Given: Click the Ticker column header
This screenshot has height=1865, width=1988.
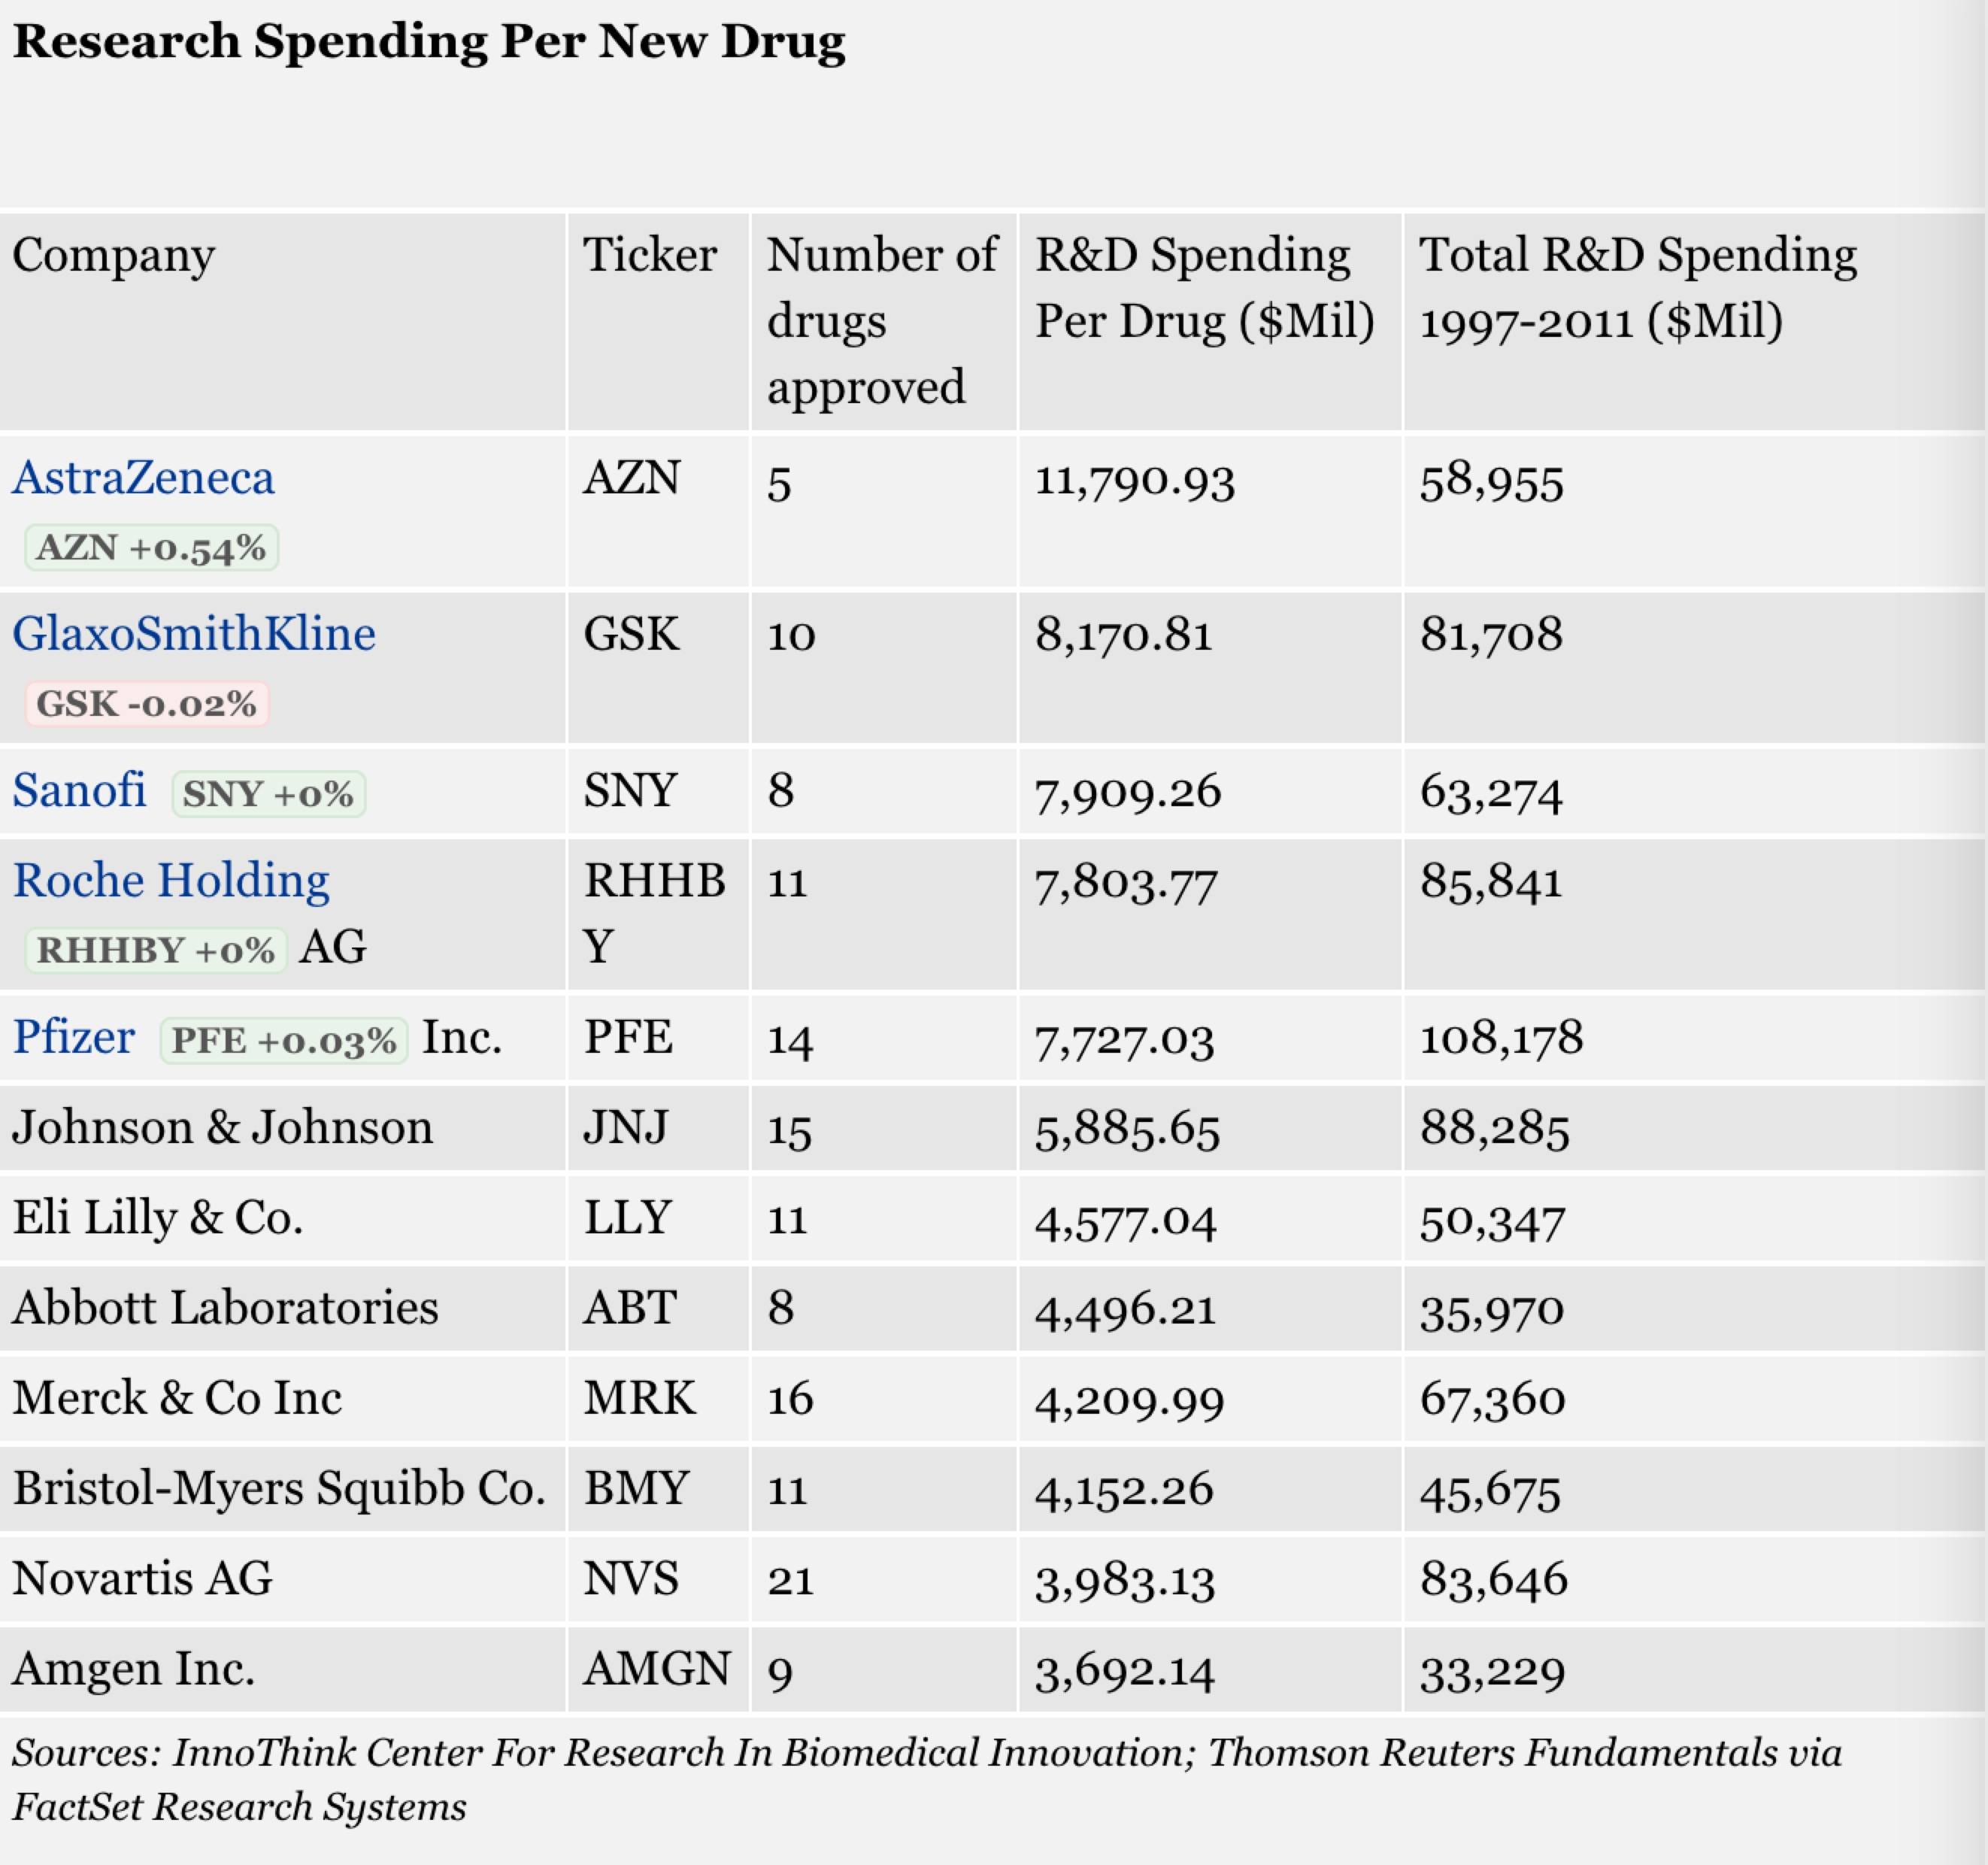Looking at the screenshot, I should [650, 256].
